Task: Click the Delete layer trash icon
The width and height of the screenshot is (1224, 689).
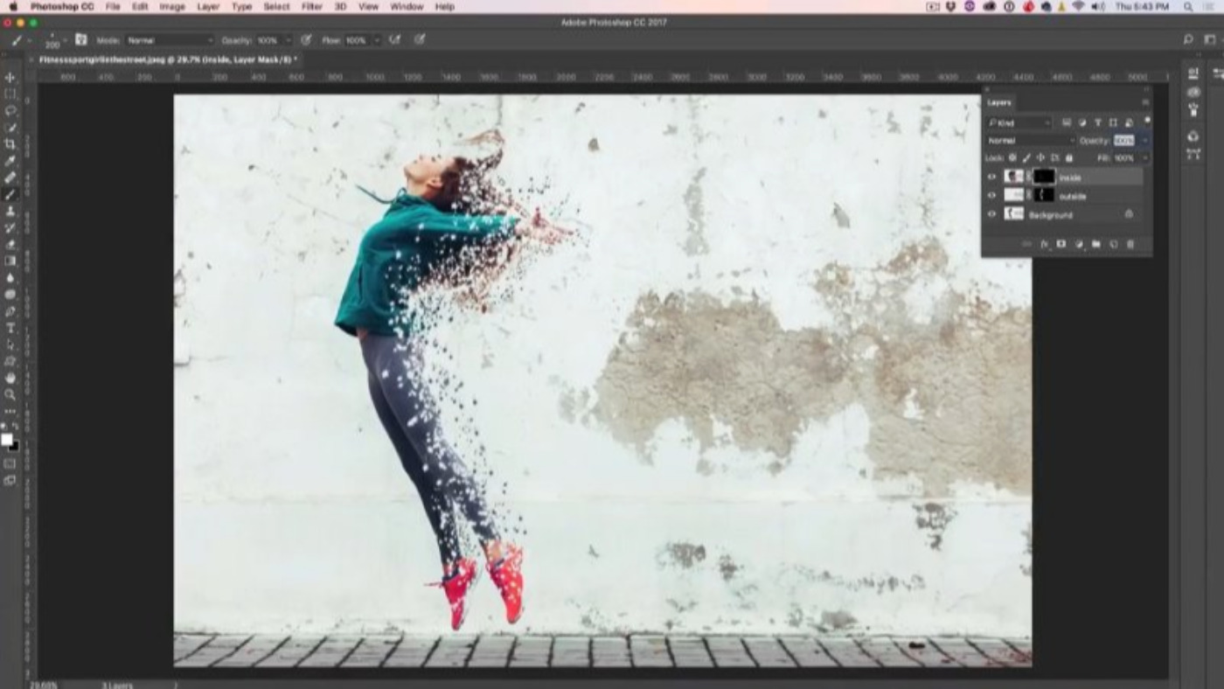Action: click(x=1130, y=245)
